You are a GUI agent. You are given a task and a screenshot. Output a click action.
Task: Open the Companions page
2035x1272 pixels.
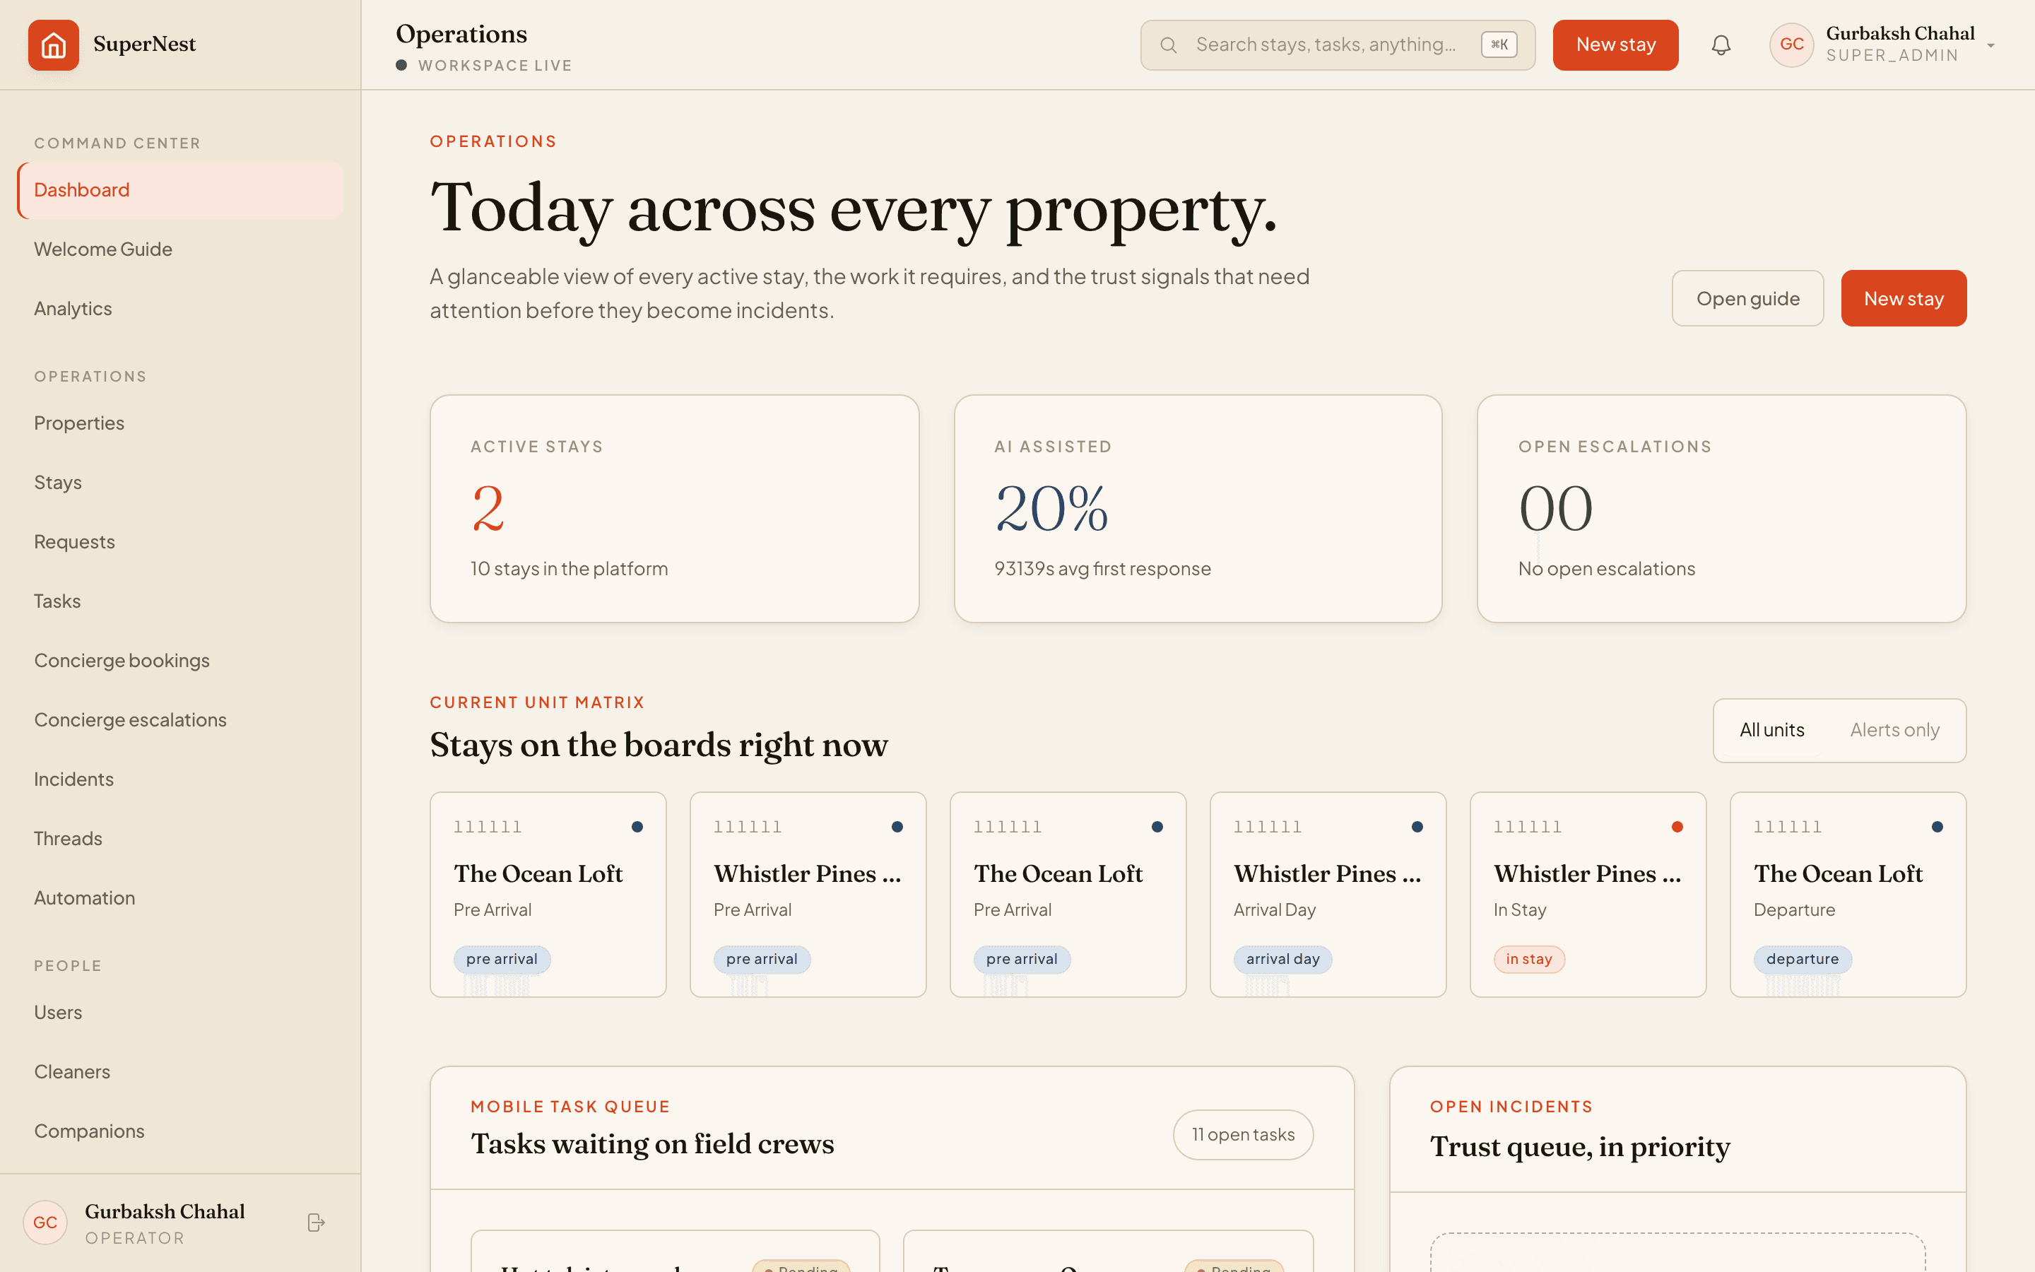tap(180, 1131)
